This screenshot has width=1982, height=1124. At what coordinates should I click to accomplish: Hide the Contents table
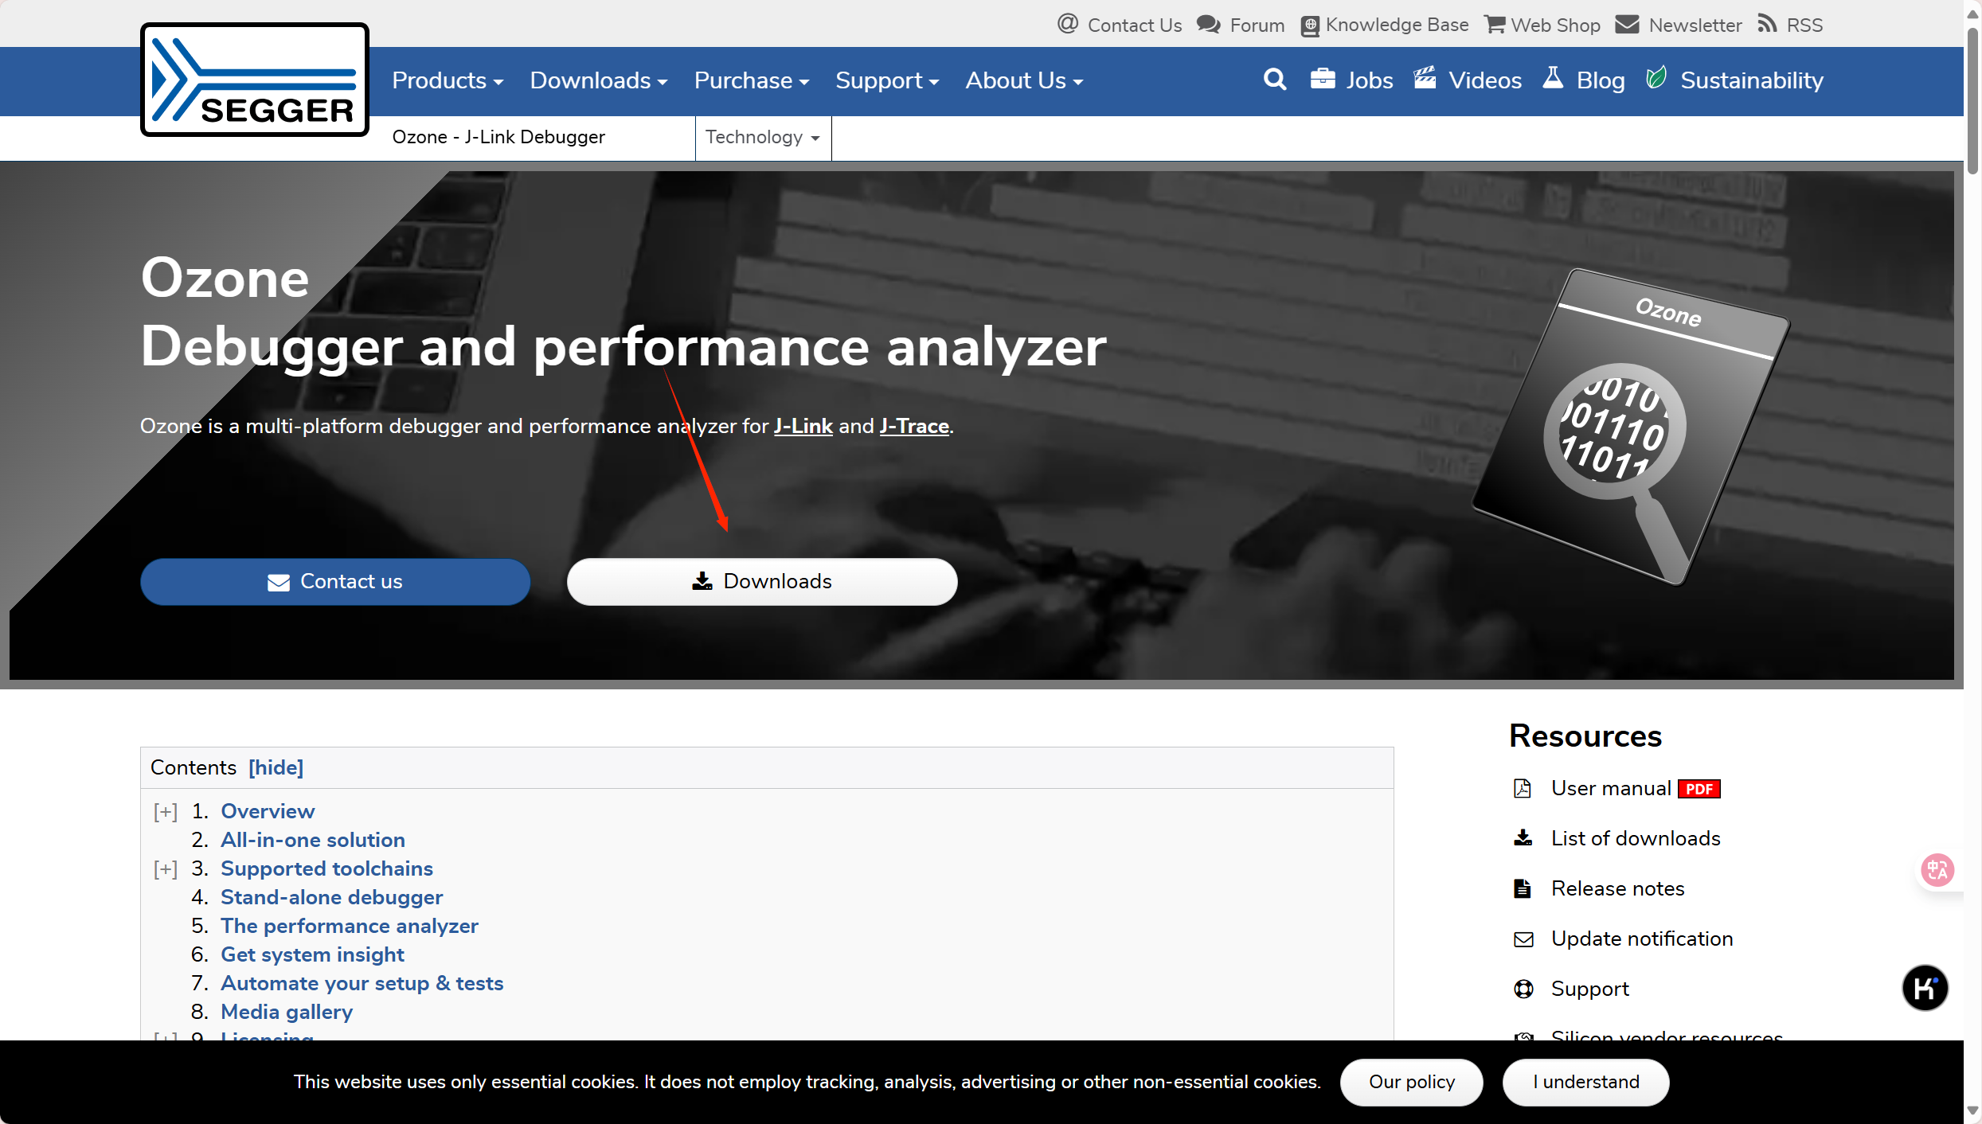pos(276,767)
